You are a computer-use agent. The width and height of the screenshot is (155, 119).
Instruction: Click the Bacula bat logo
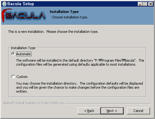point(23,16)
